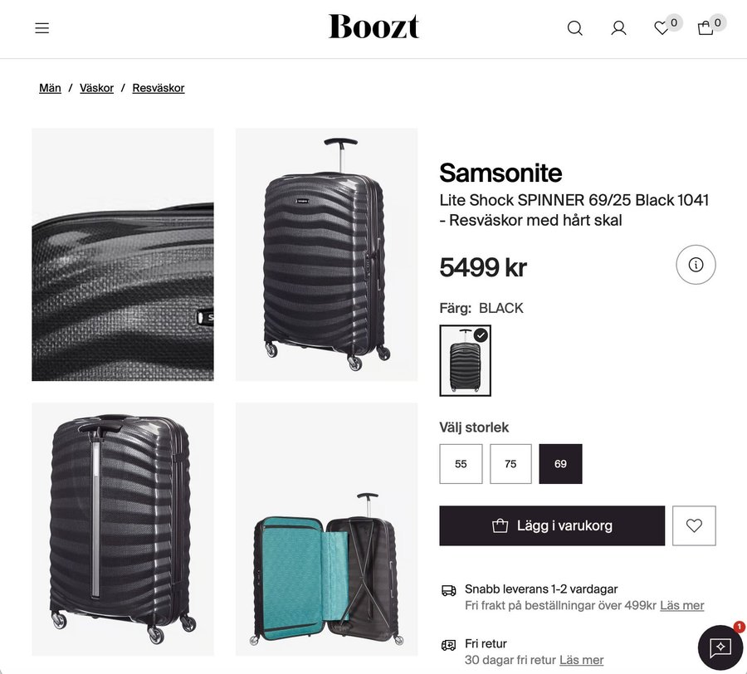The image size is (747, 674).
Task: Open the shopping bag cart
Action: point(705,28)
